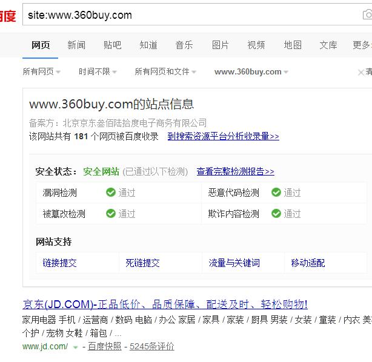The width and height of the screenshot is (372, 362).
Task: Expand the green arrow beside www.jd.com/
Action: coord(76,347)
